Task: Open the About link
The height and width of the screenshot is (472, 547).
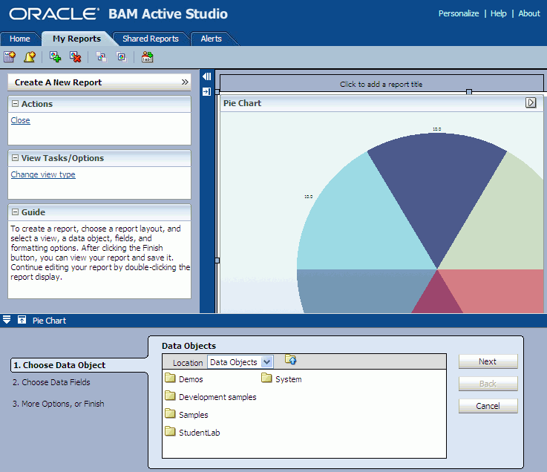Action: 529,13
